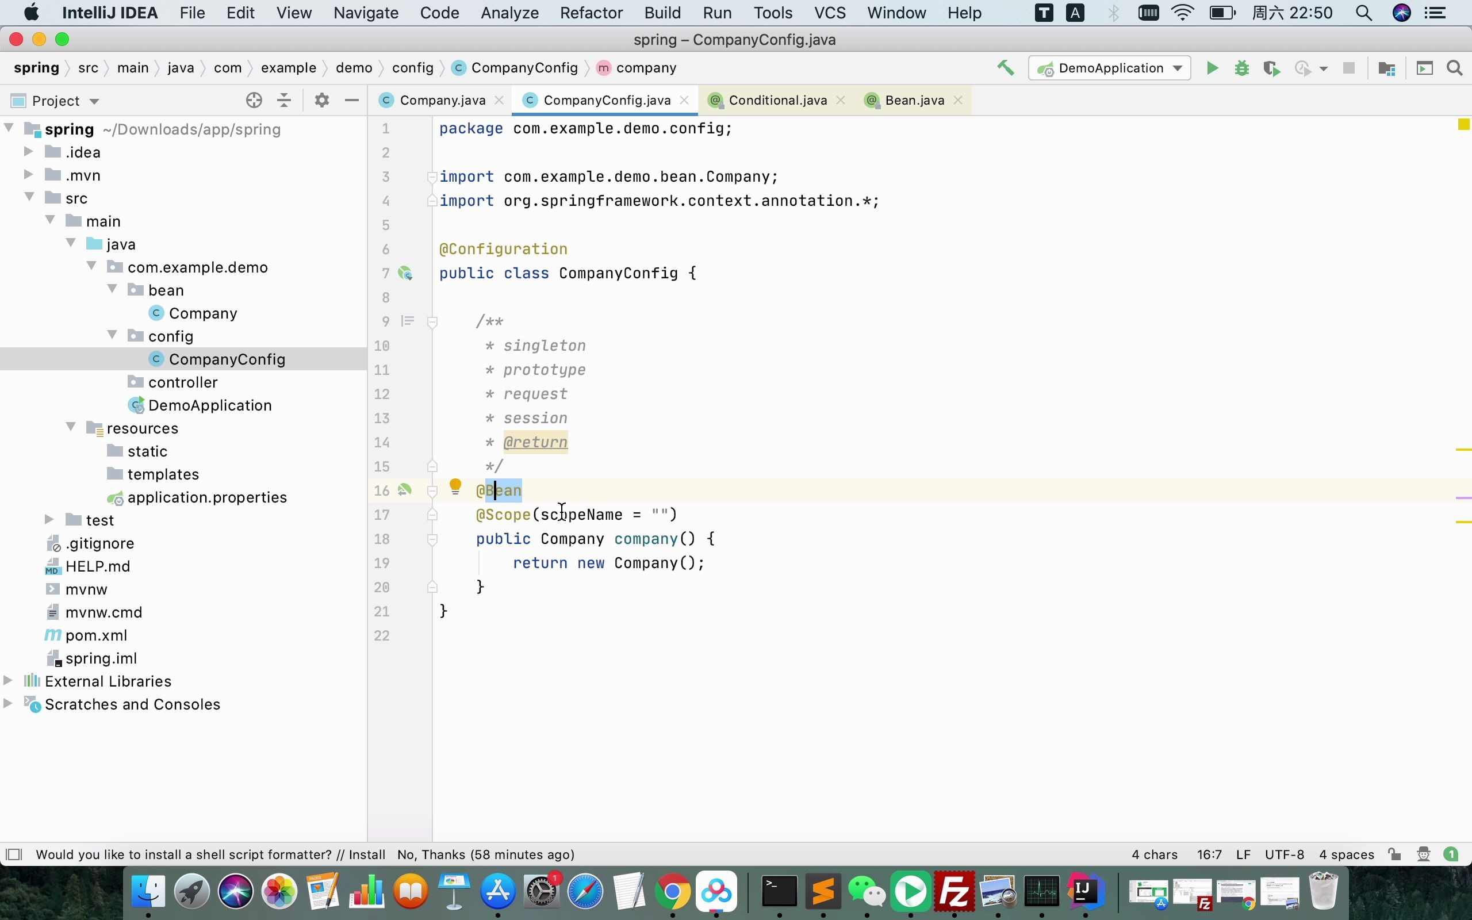Select the CompanyConfig.java tab
The height and width of the screenshot is (920, 1472).
pyautogui.click(x=606, y=99)
